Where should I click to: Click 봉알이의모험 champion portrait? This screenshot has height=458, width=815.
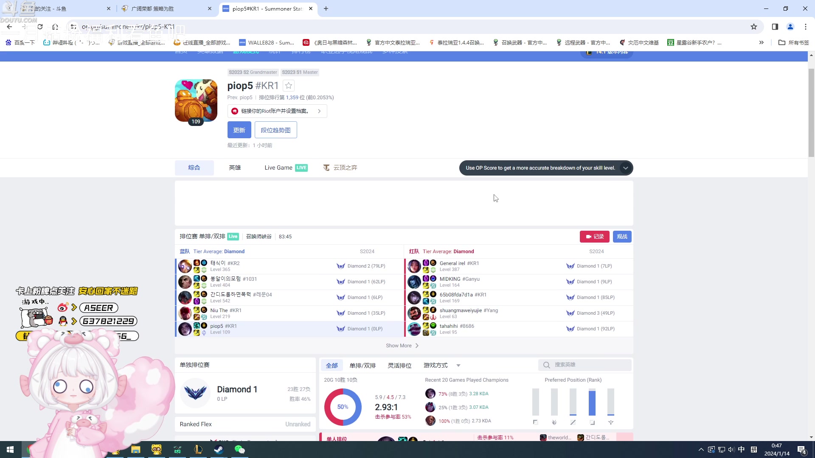[185, 282]
